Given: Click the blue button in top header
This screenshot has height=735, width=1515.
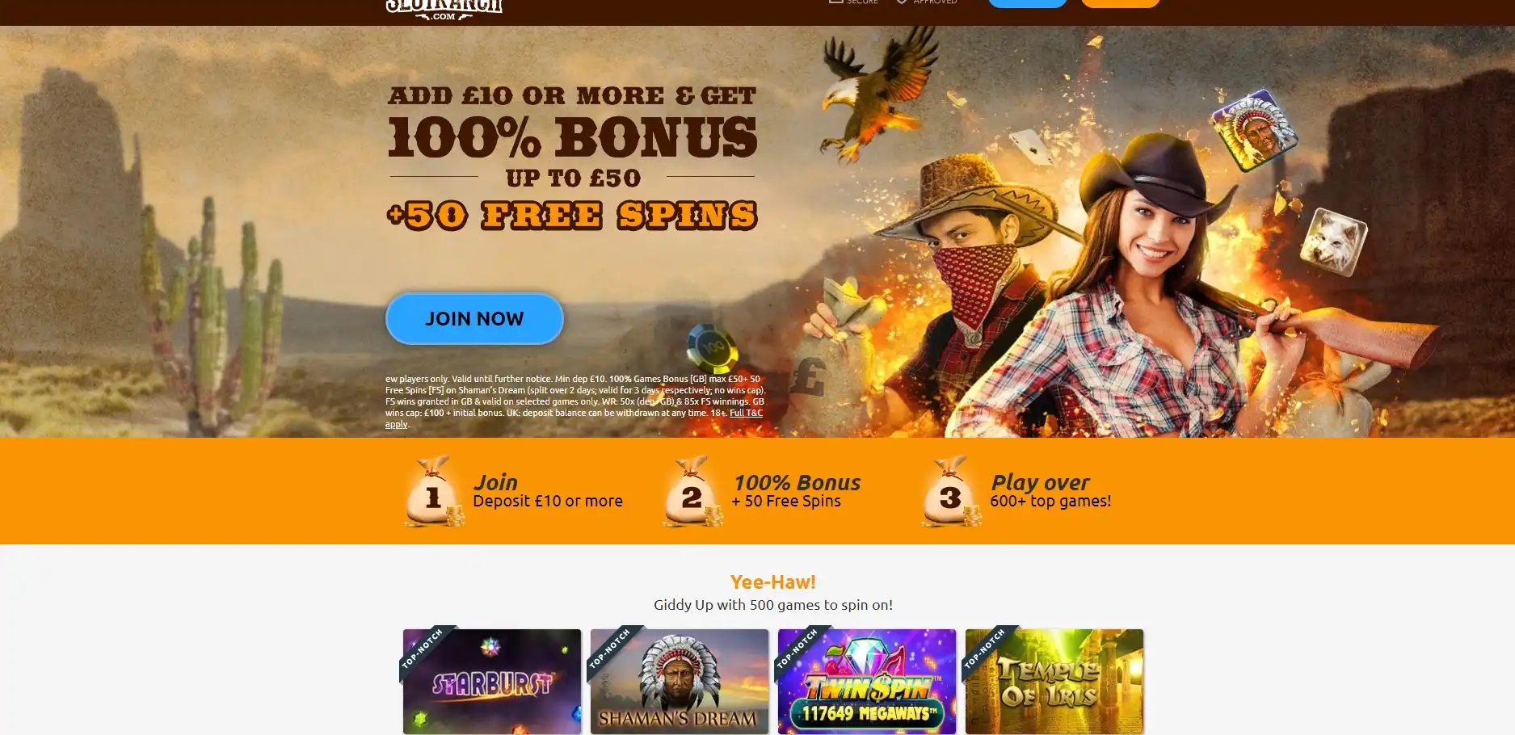Looking at the screenshot, I should tap(1028, 3).
